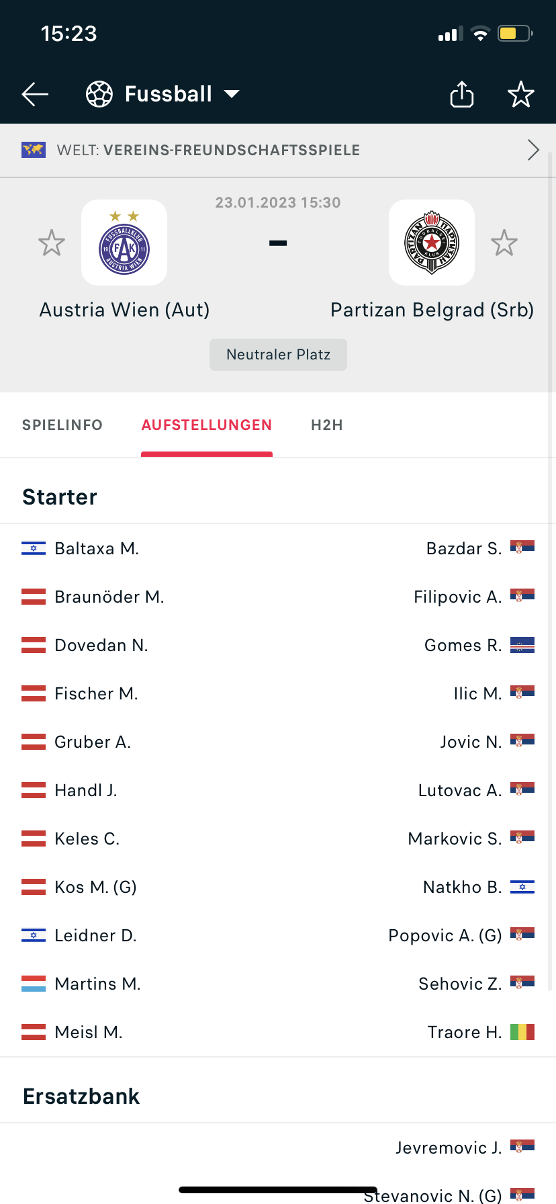Toggle match favorite star in header
The image size is (556, 1204).
[520, 94]
